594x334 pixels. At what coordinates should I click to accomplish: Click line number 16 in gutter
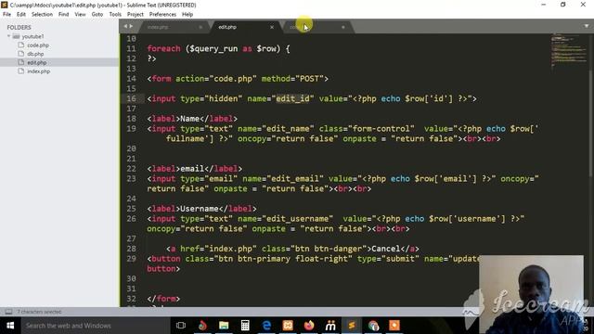(131, 98)
